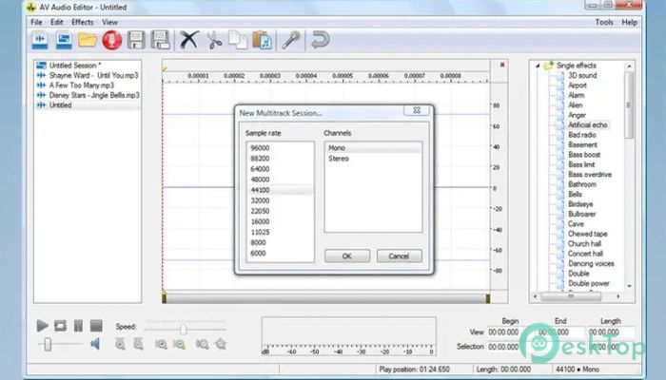
Task: Click the third zoom magnifier icon
Action: (161, 344)
